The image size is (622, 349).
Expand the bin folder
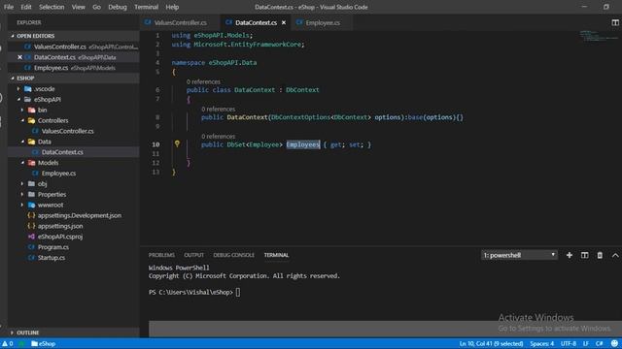(22, 110)
